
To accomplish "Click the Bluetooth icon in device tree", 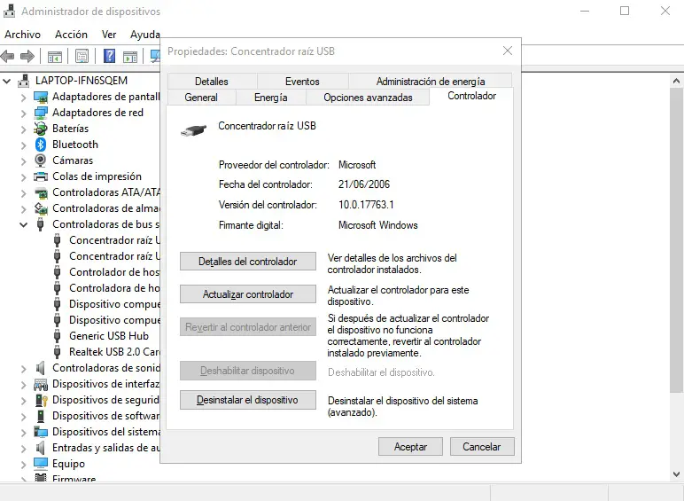I will pos(41,145).
